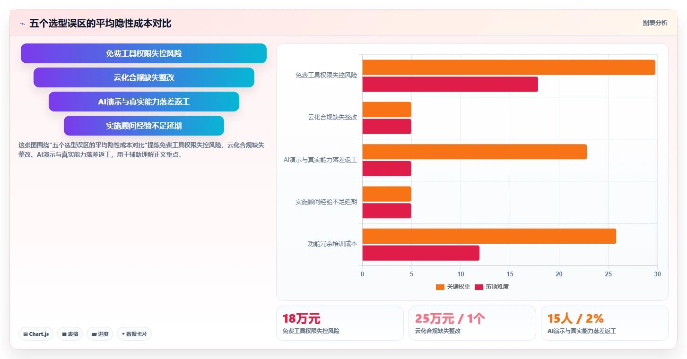Image resolution: width=687 pixels, height=359 pixels.
Task: Click the red 落地难度 legend swatch
Action: 479,287
